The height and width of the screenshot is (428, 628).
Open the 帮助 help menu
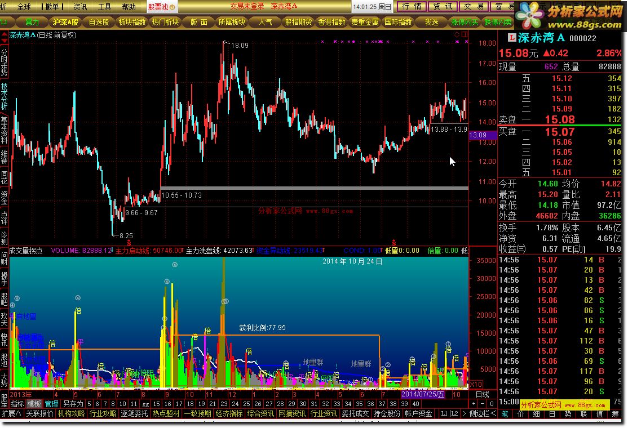[x=129, y=7]
